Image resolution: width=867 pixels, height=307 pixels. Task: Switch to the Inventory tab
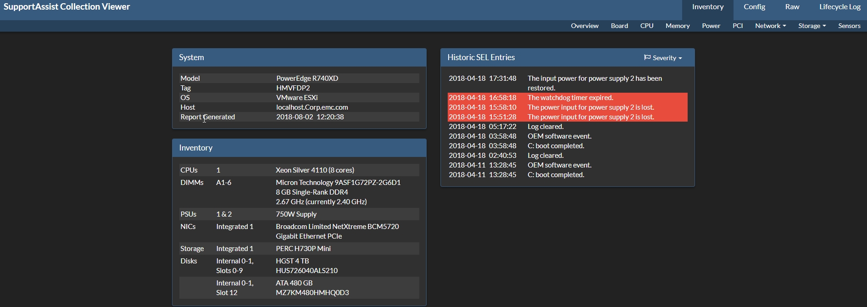click(x=707, y=7)
